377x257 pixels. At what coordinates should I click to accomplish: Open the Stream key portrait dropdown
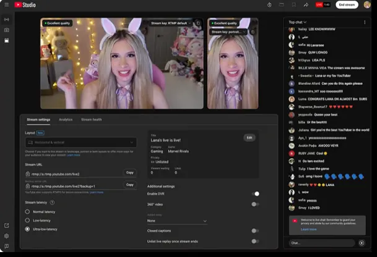(228, 32)
